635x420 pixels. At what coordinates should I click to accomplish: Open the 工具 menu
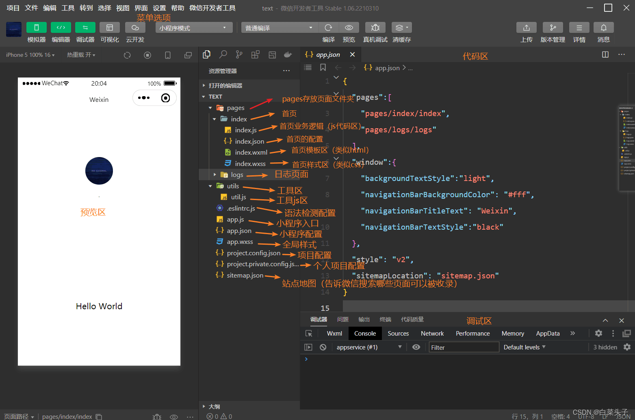pyautogui.click(x=68, y=8)
